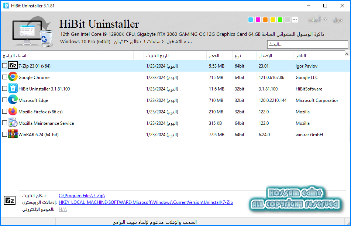Screen dimensions: 351x226
Task: Click the 121.0.6167.86 version cell
Action: [x=271, y=78]
